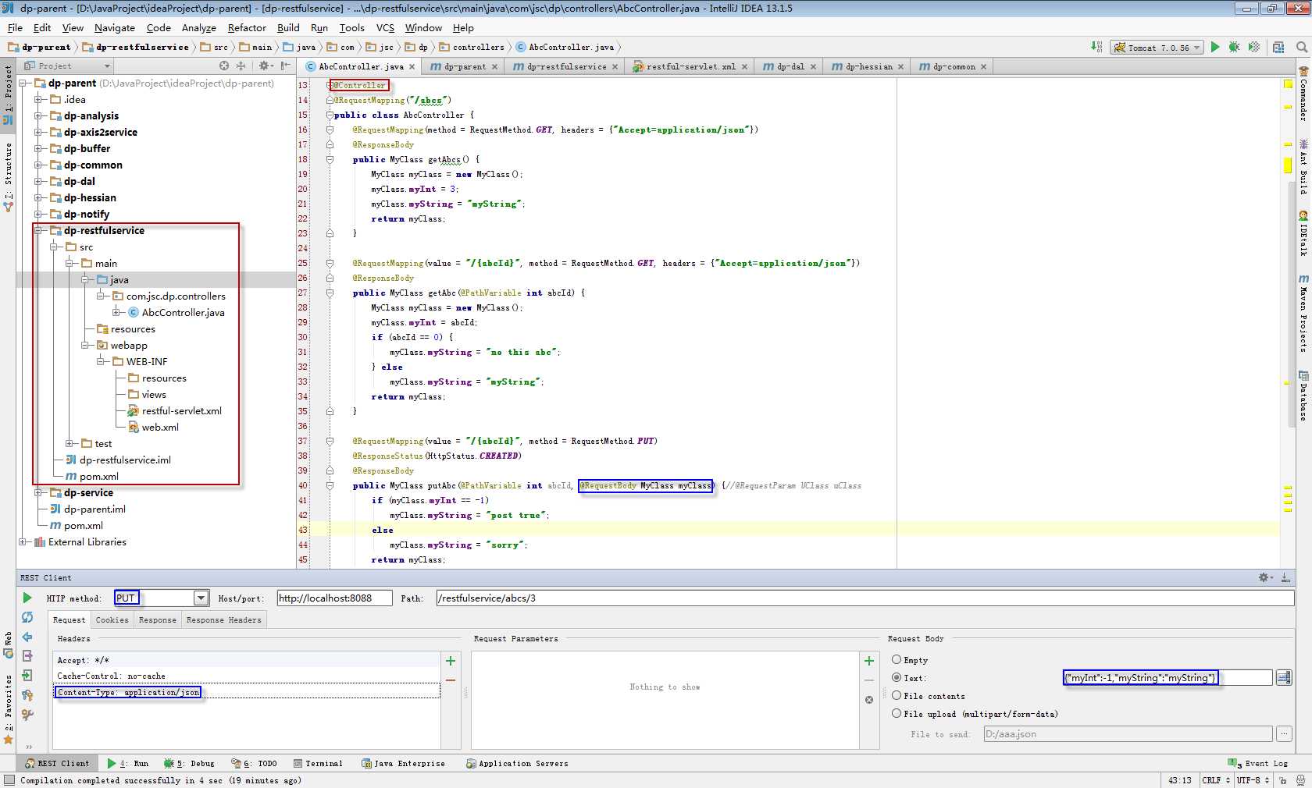
Task: Click the export request icon in REST Client
Action: pyautogui.click(x=27, y=656)
